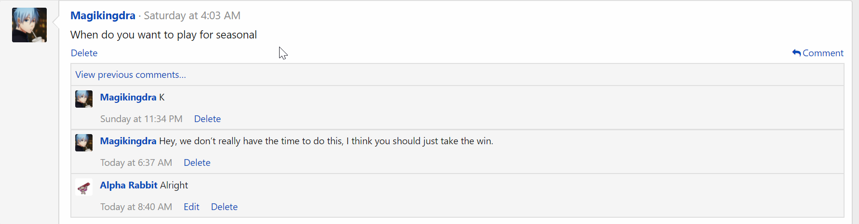Expand View previous comments
859x224 pixels.
click(131, 75)
